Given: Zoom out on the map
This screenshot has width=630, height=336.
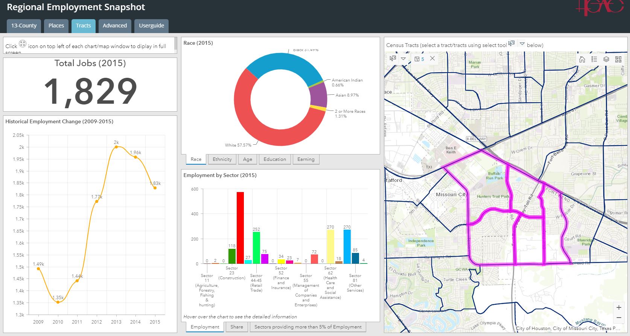Looking at the screenshot, I should pyautogui.click(x=619, y=318).
